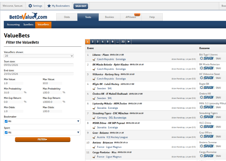The image size is (226, 161).
Task: Open Liberec - Plzen event link
Action: pos(101,55)
